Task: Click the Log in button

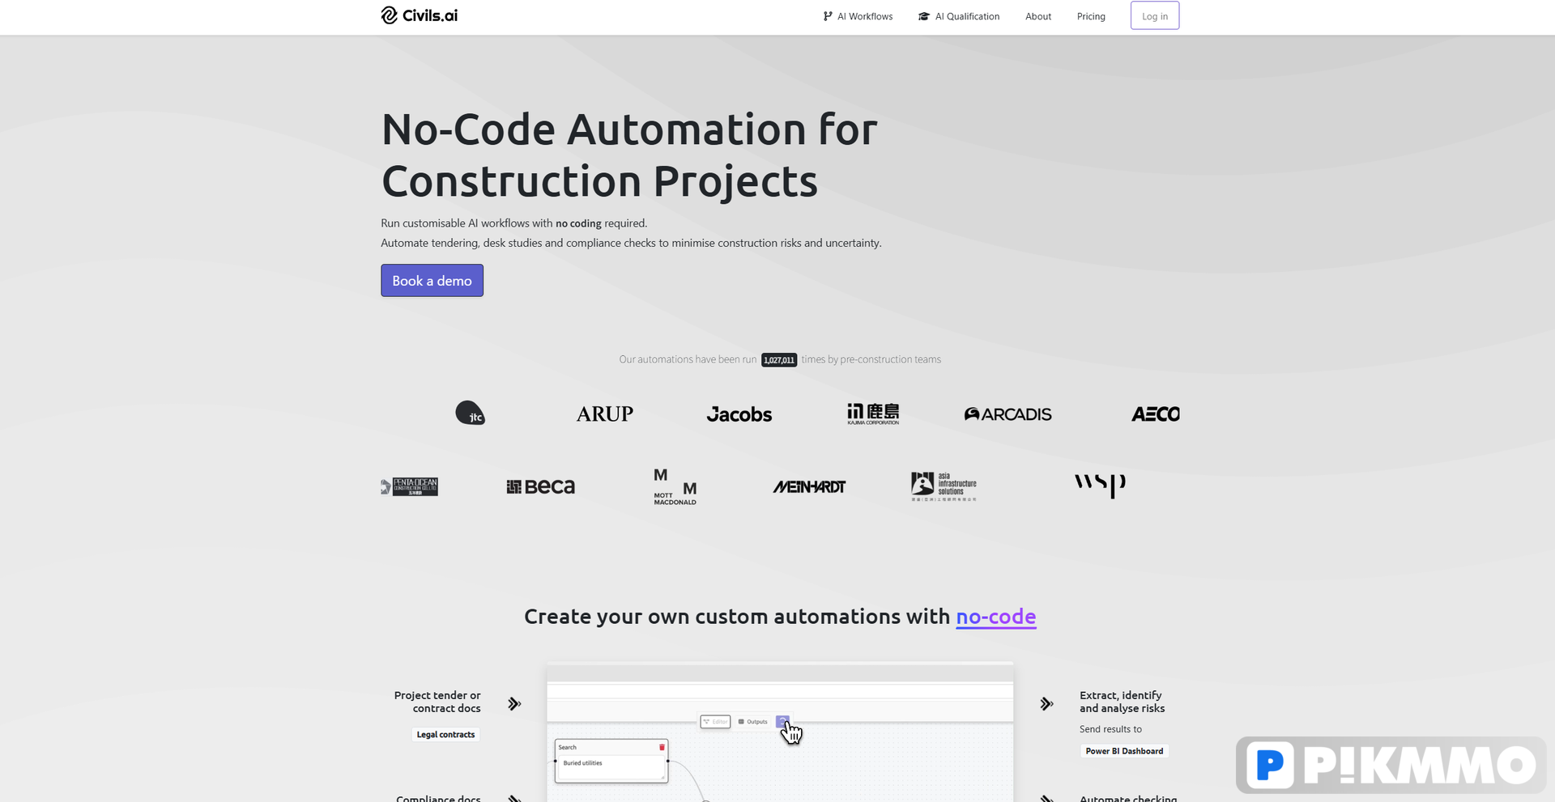Action: tap(1155, 16)
